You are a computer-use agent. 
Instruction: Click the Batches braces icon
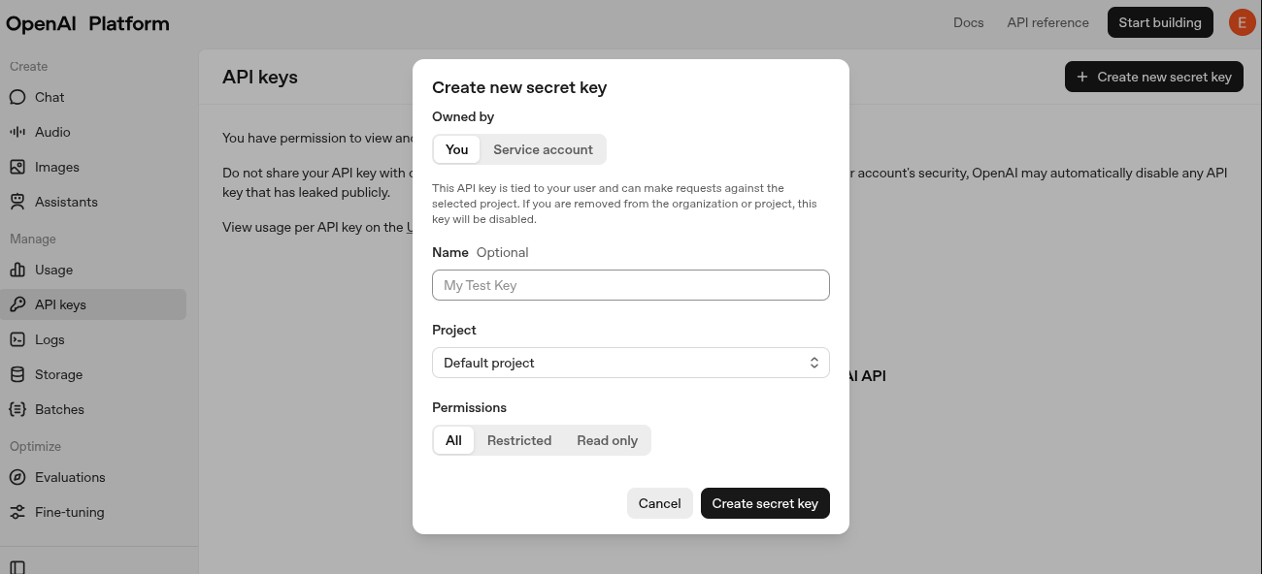(x=17, y=409)
